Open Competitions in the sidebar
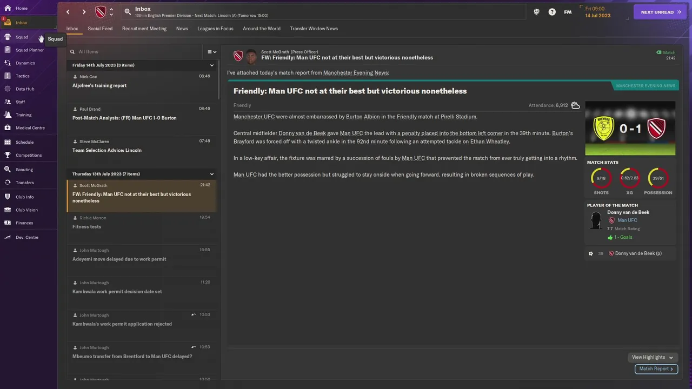The image size is (692, 389). 28,155
